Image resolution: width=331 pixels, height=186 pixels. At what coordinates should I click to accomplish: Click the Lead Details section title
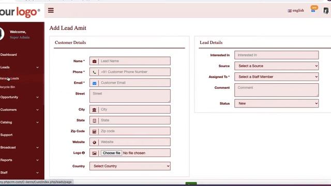211,42
